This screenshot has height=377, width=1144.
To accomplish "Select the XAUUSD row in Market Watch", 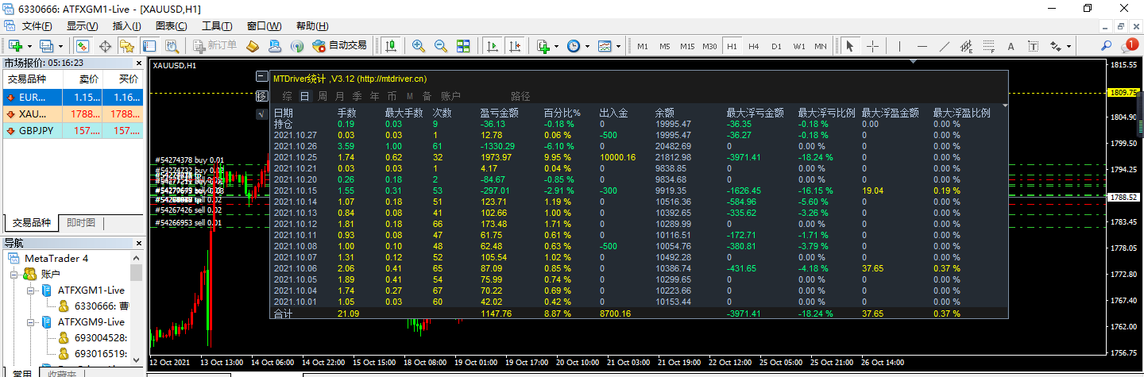I will click(71, 114).
